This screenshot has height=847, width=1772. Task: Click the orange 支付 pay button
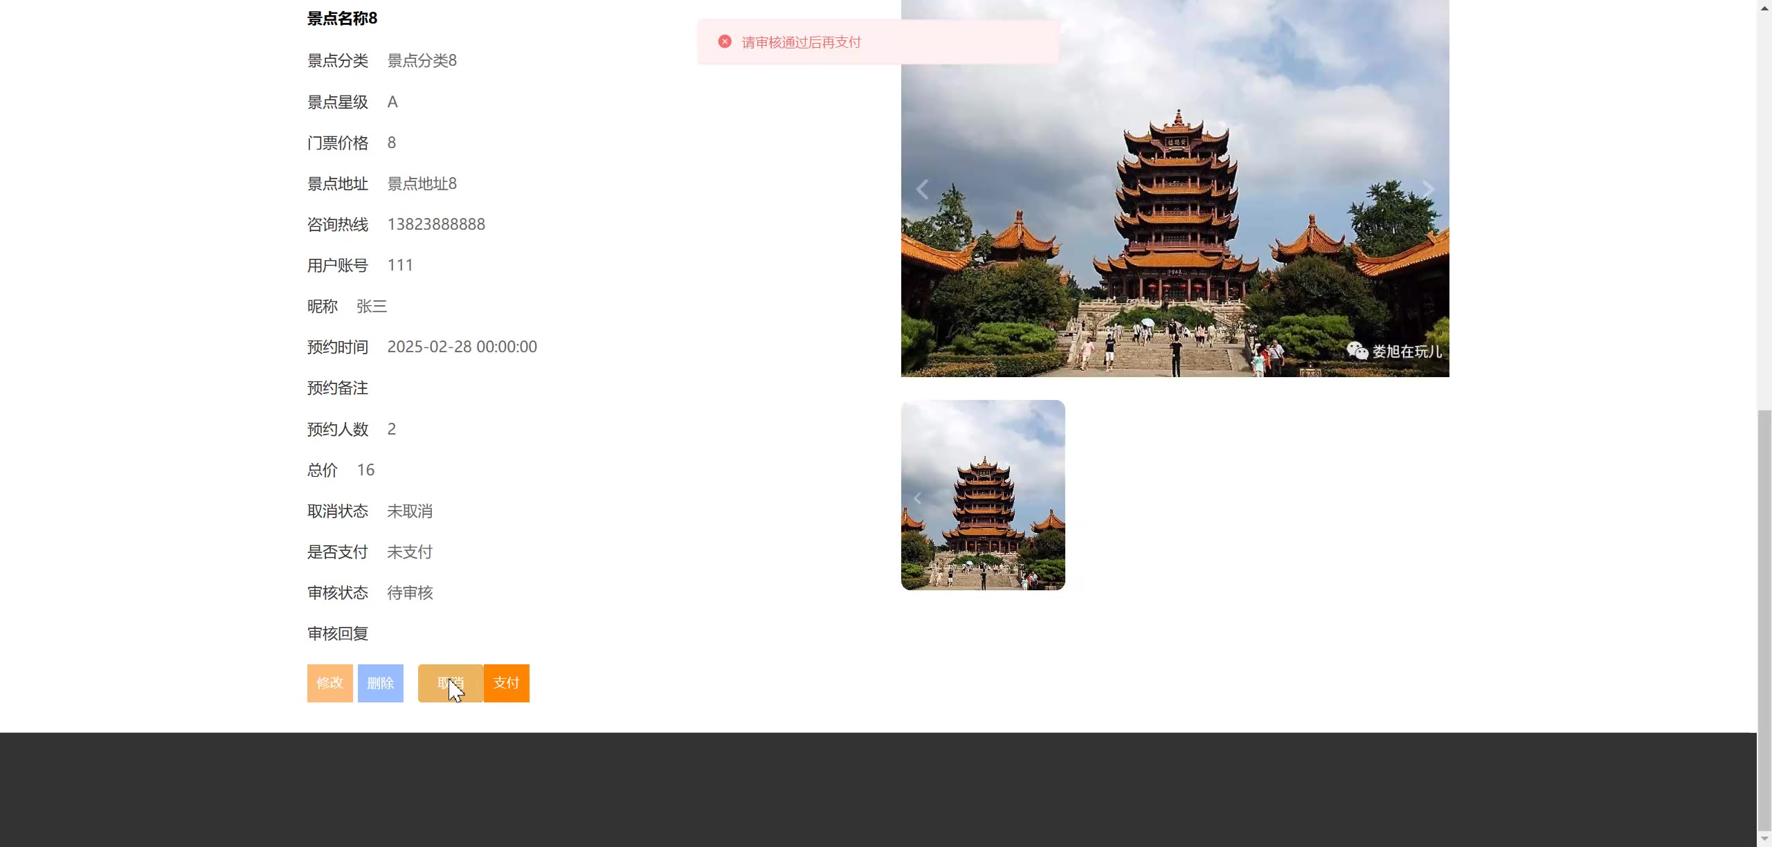507,683
